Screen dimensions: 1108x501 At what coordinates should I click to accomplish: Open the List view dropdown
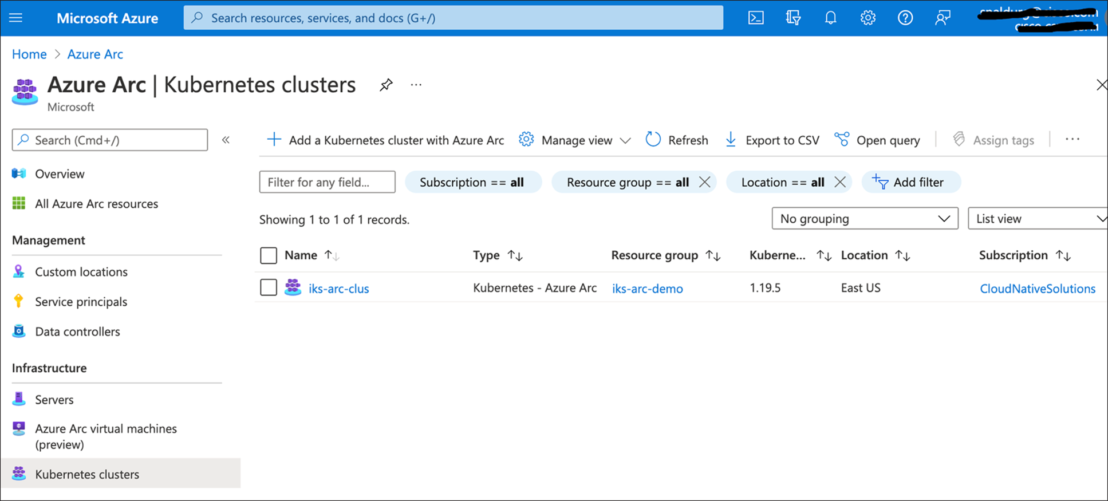[x=1038, y=219]
